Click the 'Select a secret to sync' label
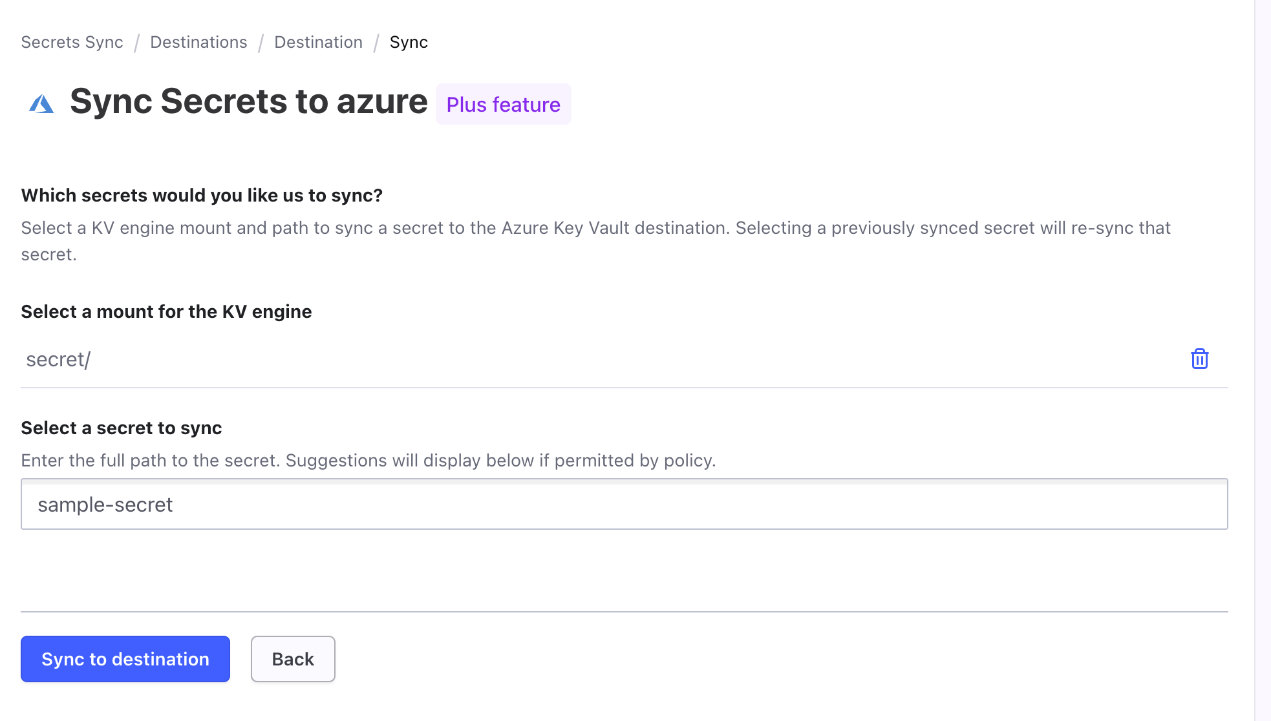1271x721 pixels. (x=122, y=428)
